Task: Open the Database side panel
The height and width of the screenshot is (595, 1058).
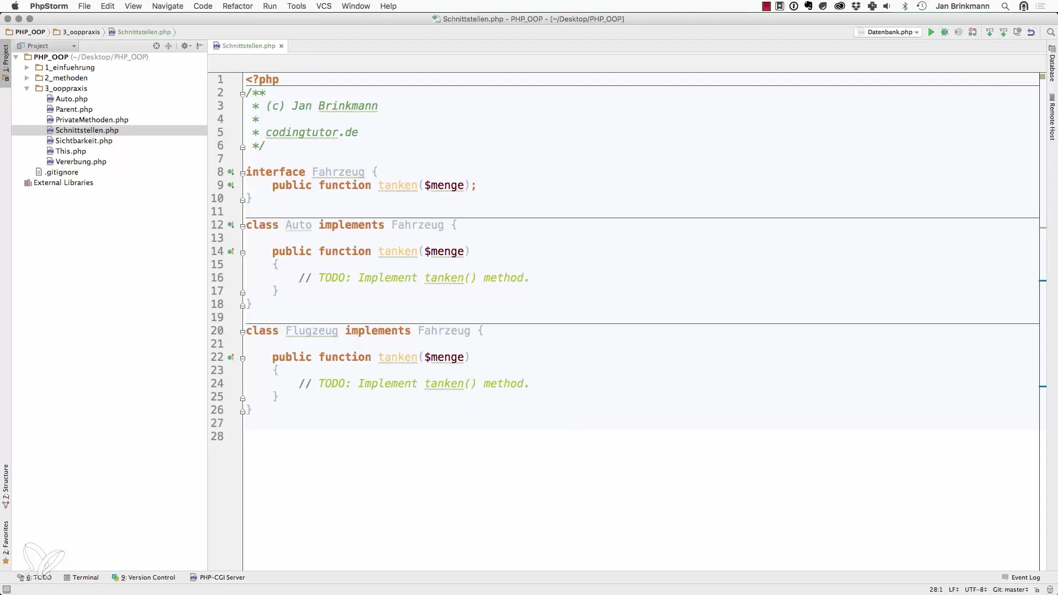Action: click(1052, 63)
